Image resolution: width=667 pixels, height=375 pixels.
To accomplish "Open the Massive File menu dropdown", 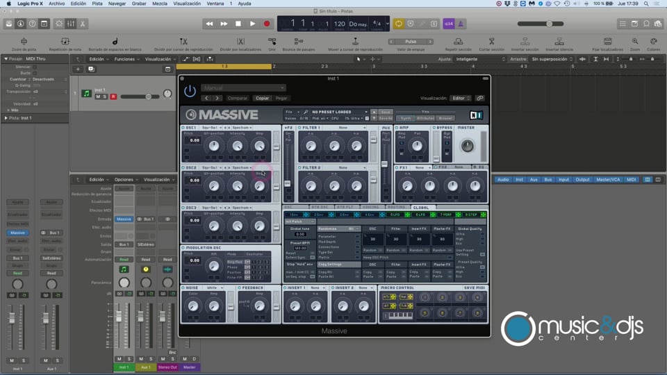I will [293, 112].
